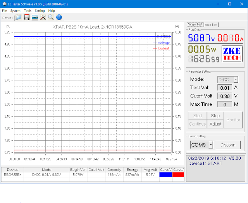Open settings via hammer and wrench icon
This screenshot has width=248, height=203.
43,17
